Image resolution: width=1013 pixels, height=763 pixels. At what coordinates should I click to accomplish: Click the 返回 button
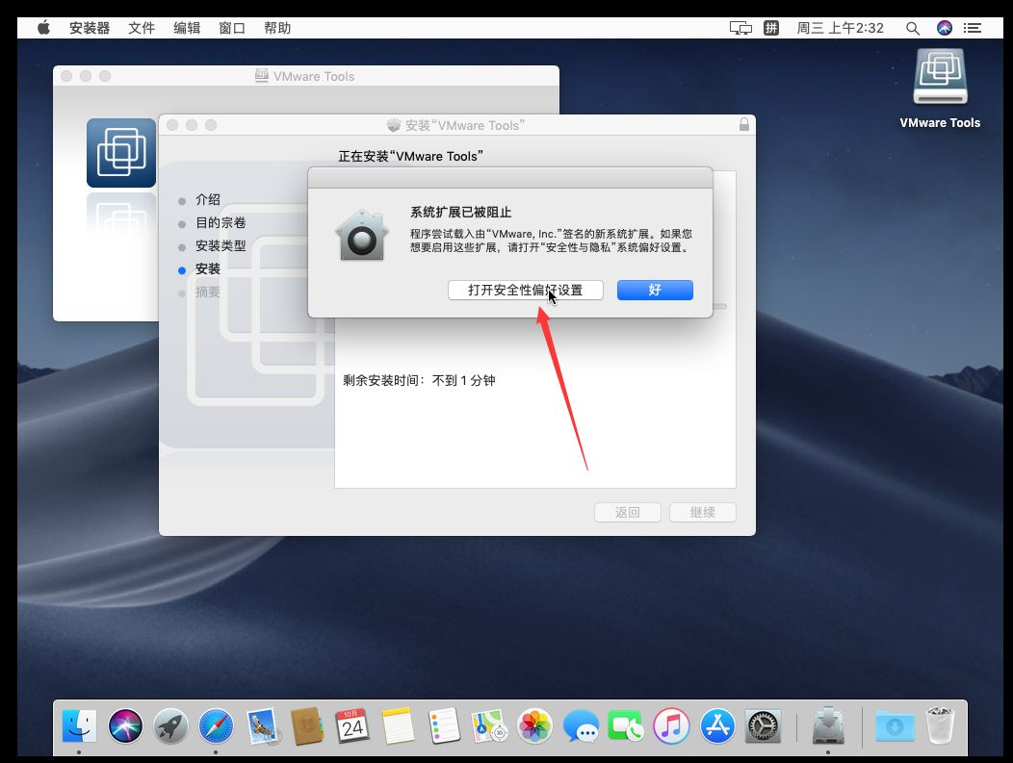pyautogui.click(x=627, y=513)
